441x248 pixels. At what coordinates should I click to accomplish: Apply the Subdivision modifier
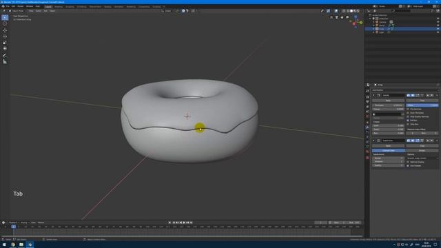pos(388,146)
